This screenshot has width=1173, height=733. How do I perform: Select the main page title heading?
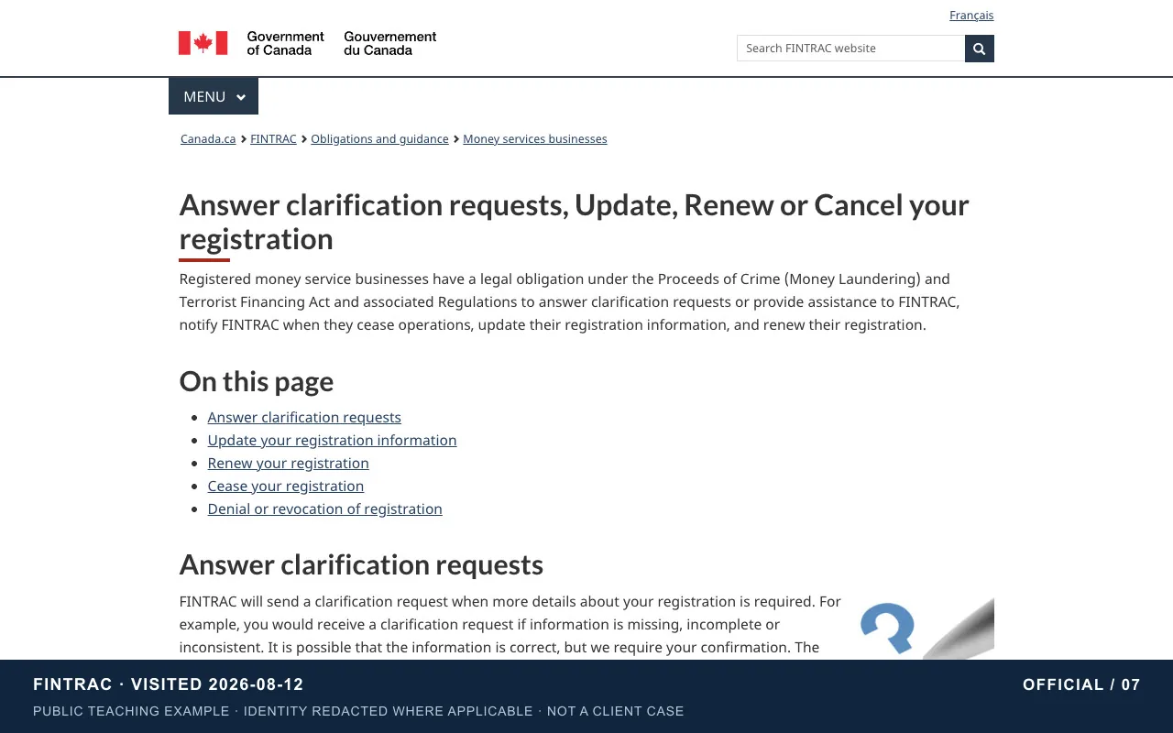click(x=574, y=222)
